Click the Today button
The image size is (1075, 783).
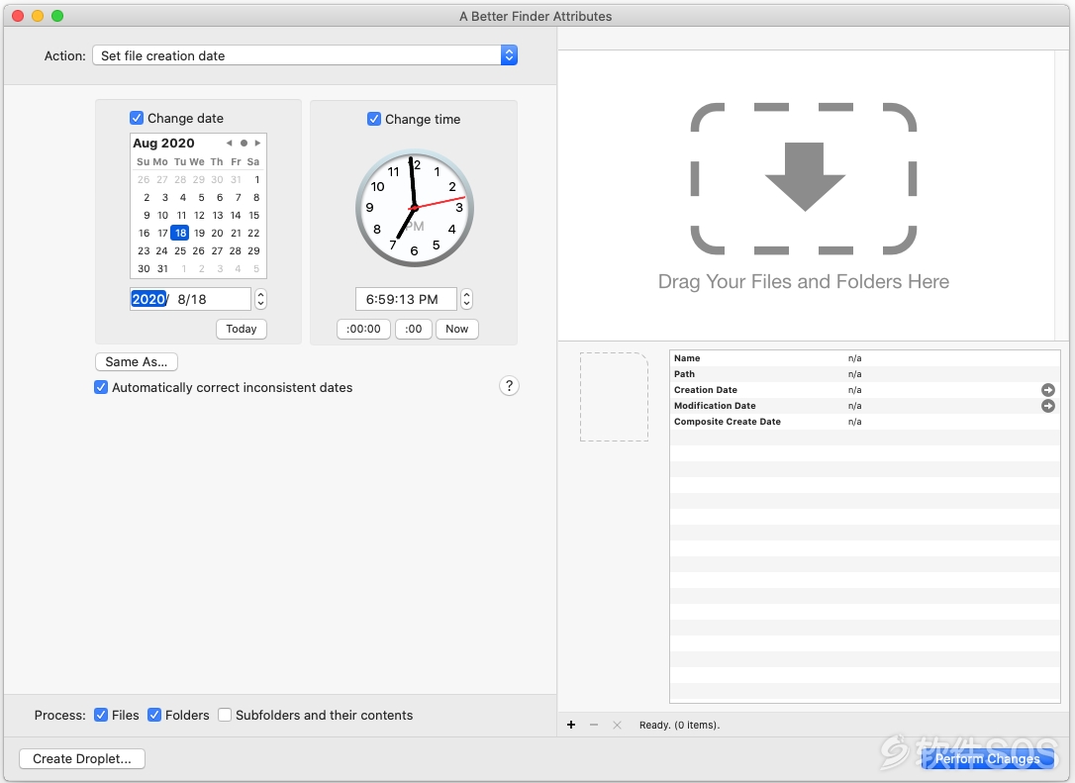click(242, 329)
